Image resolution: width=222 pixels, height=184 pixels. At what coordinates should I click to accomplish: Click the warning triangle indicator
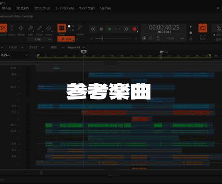[191, 39]
